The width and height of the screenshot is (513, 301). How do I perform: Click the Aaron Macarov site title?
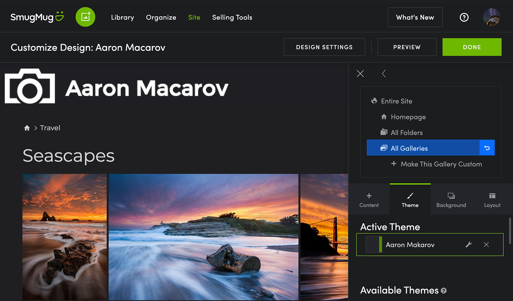coord(147,88)
